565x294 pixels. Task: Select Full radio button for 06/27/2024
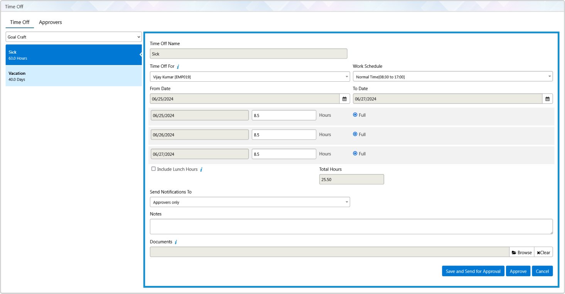pos(355,153)
